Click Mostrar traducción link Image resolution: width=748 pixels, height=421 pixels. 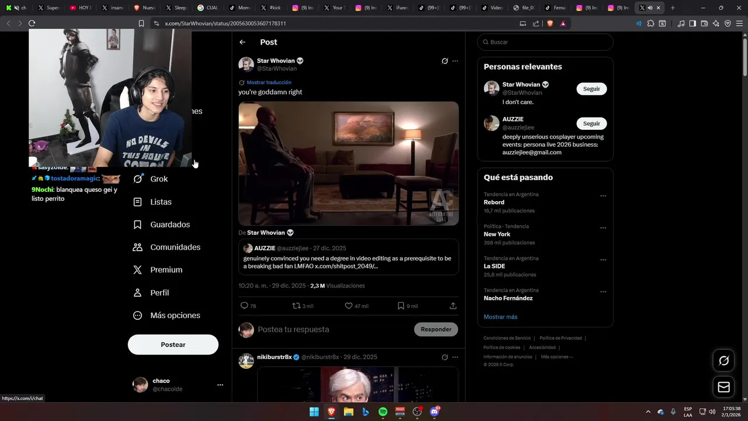point(269,82)
